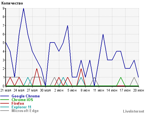Screen dimensions: 146x114
Task: Click the blue Google Chrome legend line
Action: pyautogui.click(x=4, y=96)
